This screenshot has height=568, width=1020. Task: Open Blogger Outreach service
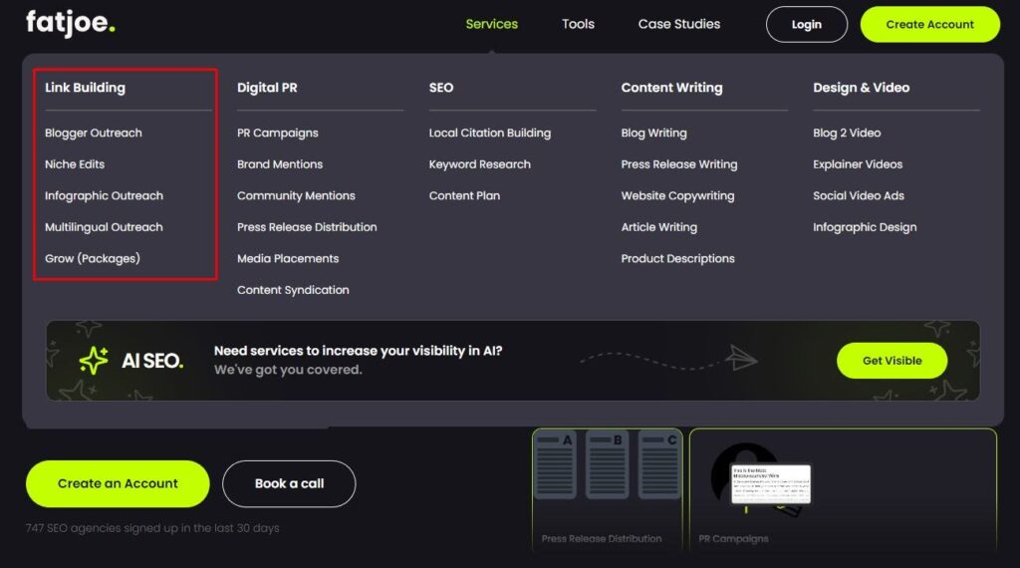[93, 133]
